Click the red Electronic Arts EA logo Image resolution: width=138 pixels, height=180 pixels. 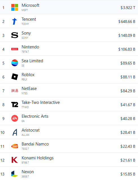tap(15, 118)
